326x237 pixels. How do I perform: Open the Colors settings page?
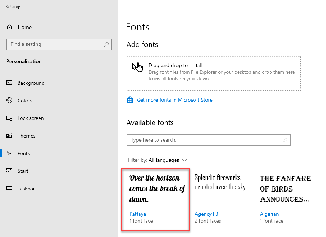[25, 101]
